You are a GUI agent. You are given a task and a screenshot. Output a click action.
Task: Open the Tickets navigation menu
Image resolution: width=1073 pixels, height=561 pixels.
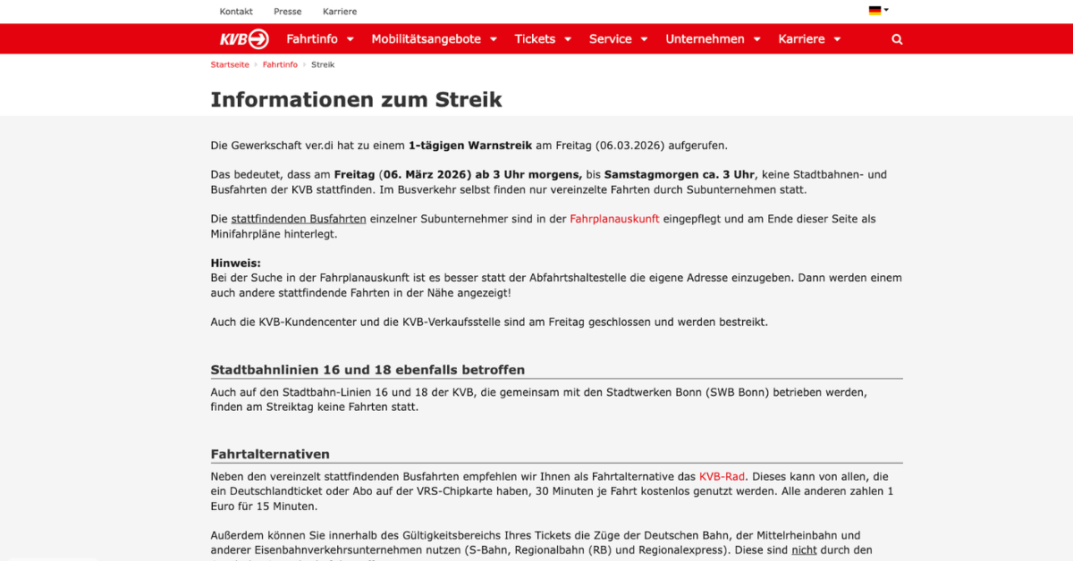[535, 39]
